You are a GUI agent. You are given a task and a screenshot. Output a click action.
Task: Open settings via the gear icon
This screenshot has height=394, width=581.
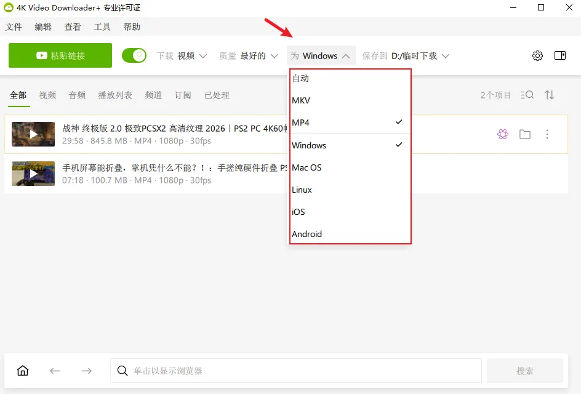tap(537, 55)
